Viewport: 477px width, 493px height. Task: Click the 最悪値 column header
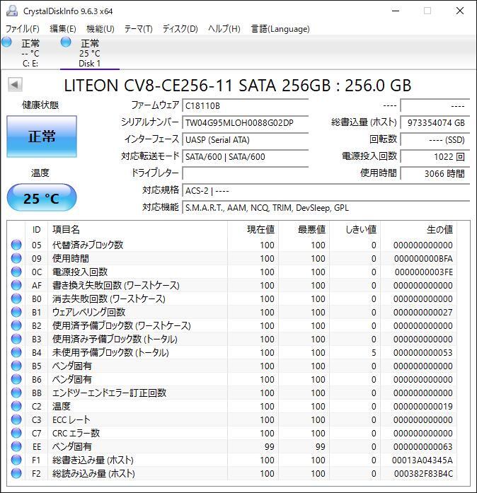coord(304,229)
